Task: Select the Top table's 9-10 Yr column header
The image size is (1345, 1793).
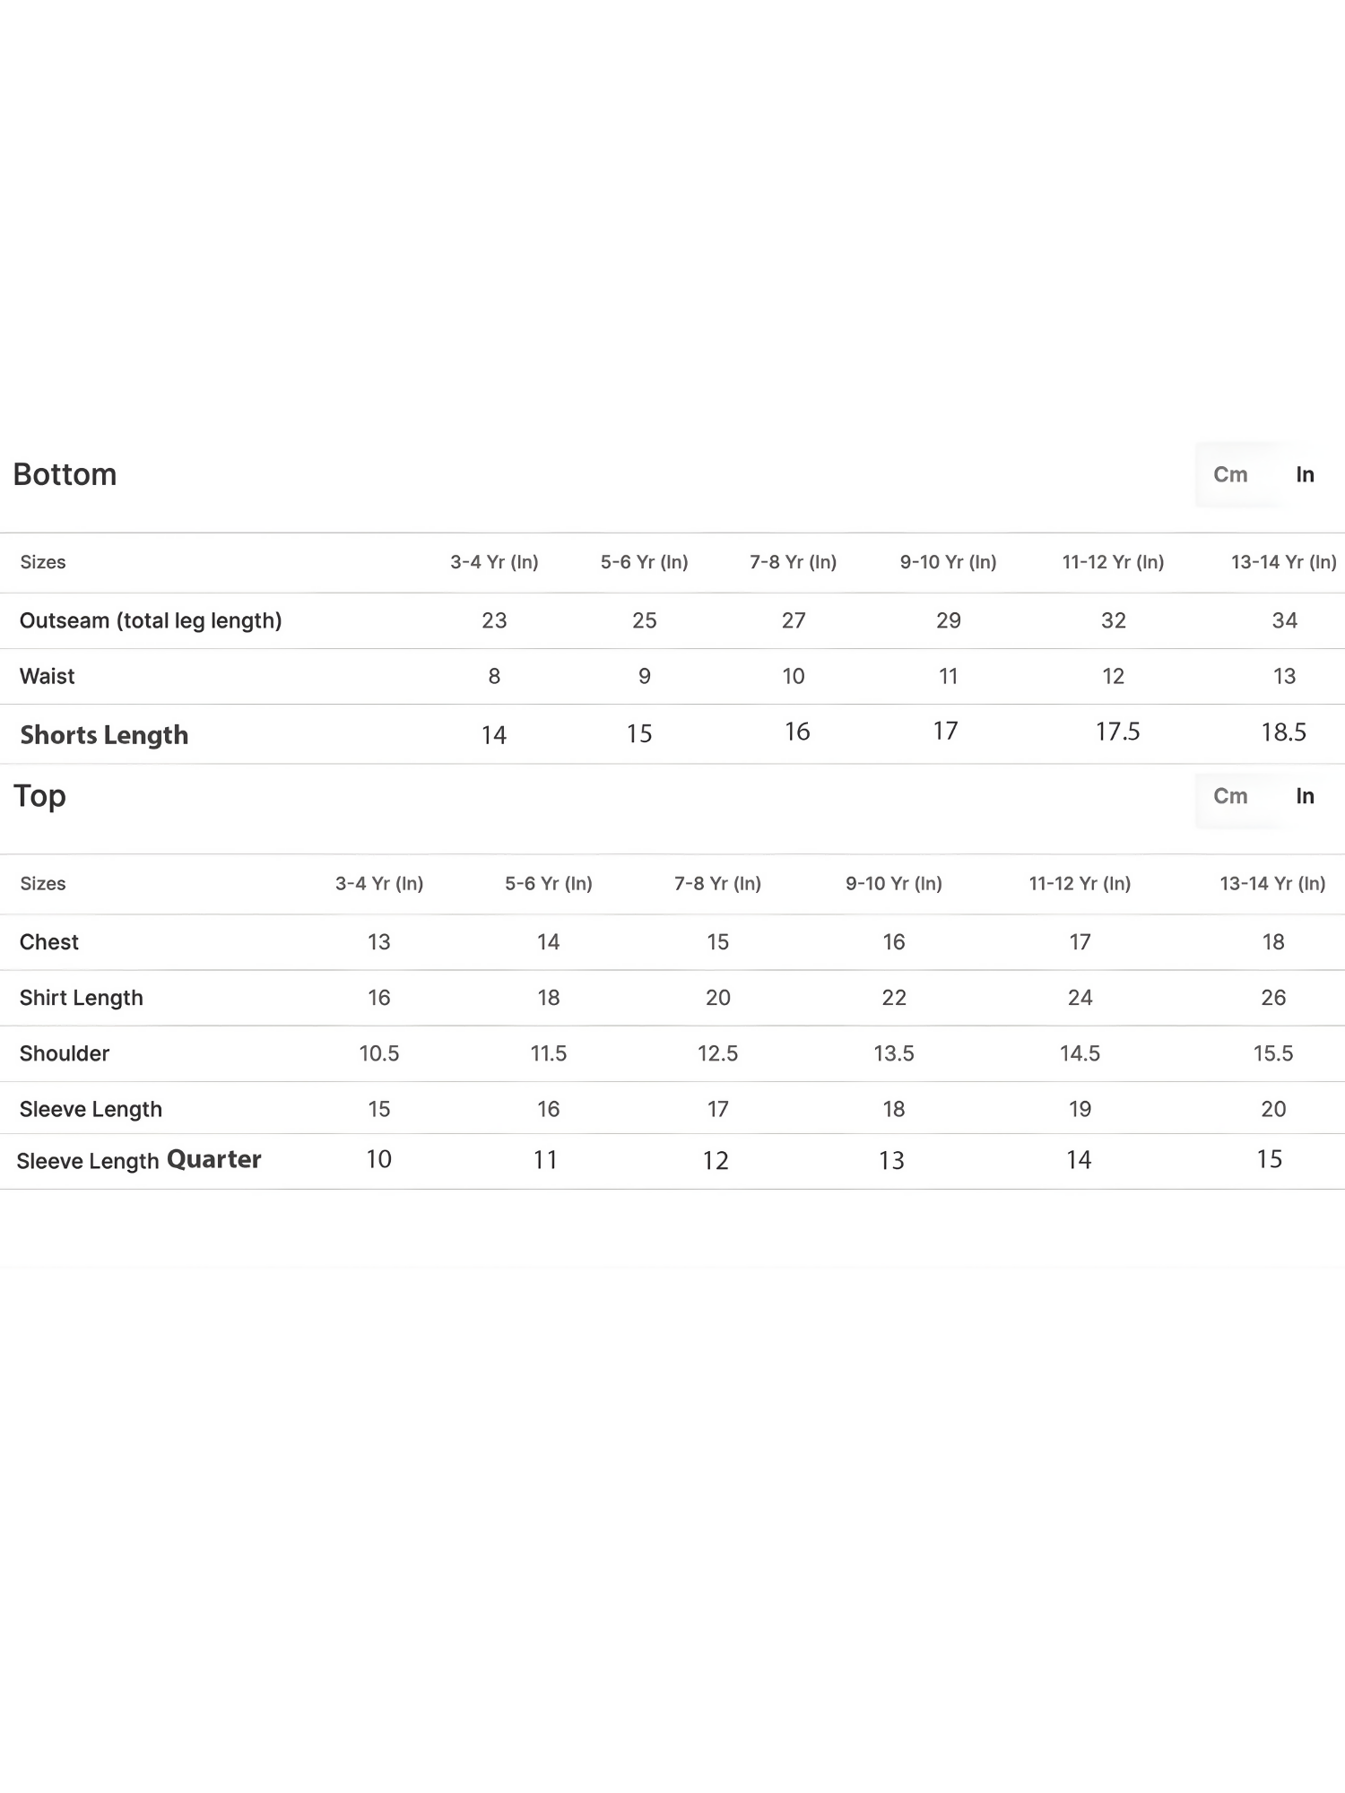Action: (x=894, y=884)
